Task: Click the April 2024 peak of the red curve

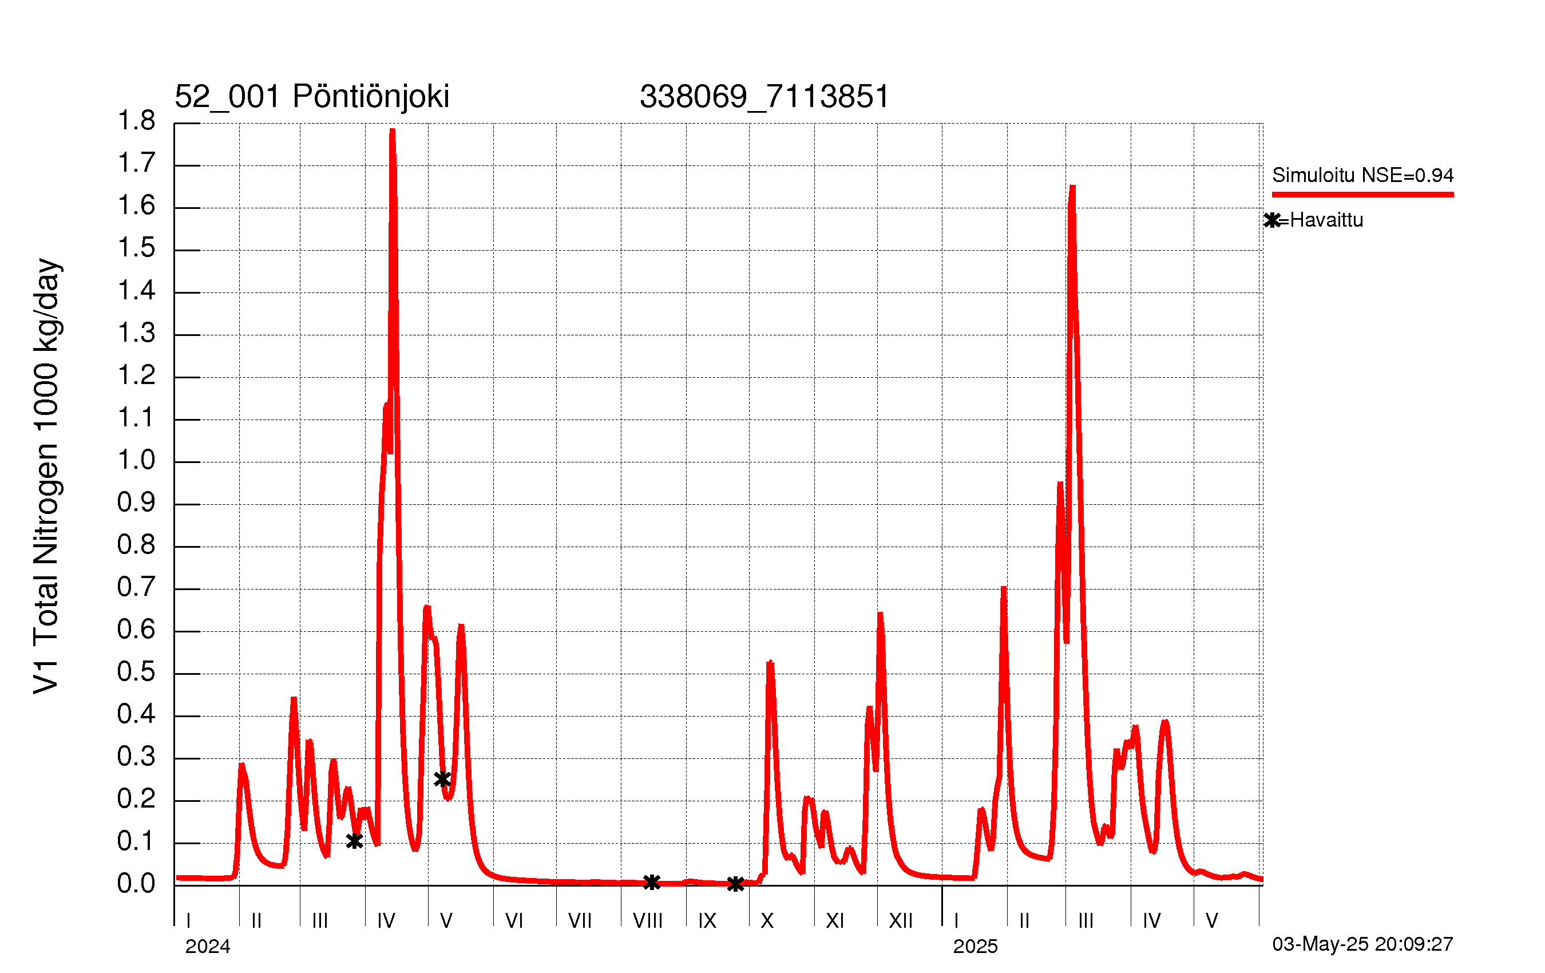Action: point(392,131)
